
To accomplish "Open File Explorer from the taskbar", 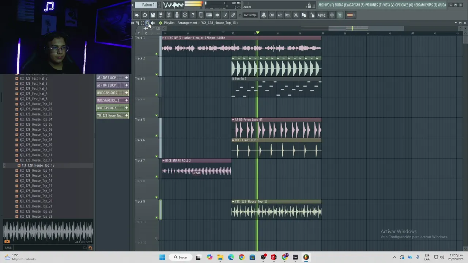I will [220, 257].
